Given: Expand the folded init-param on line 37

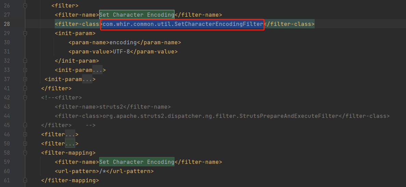Looking at the screenshot, I should [25, 79].
